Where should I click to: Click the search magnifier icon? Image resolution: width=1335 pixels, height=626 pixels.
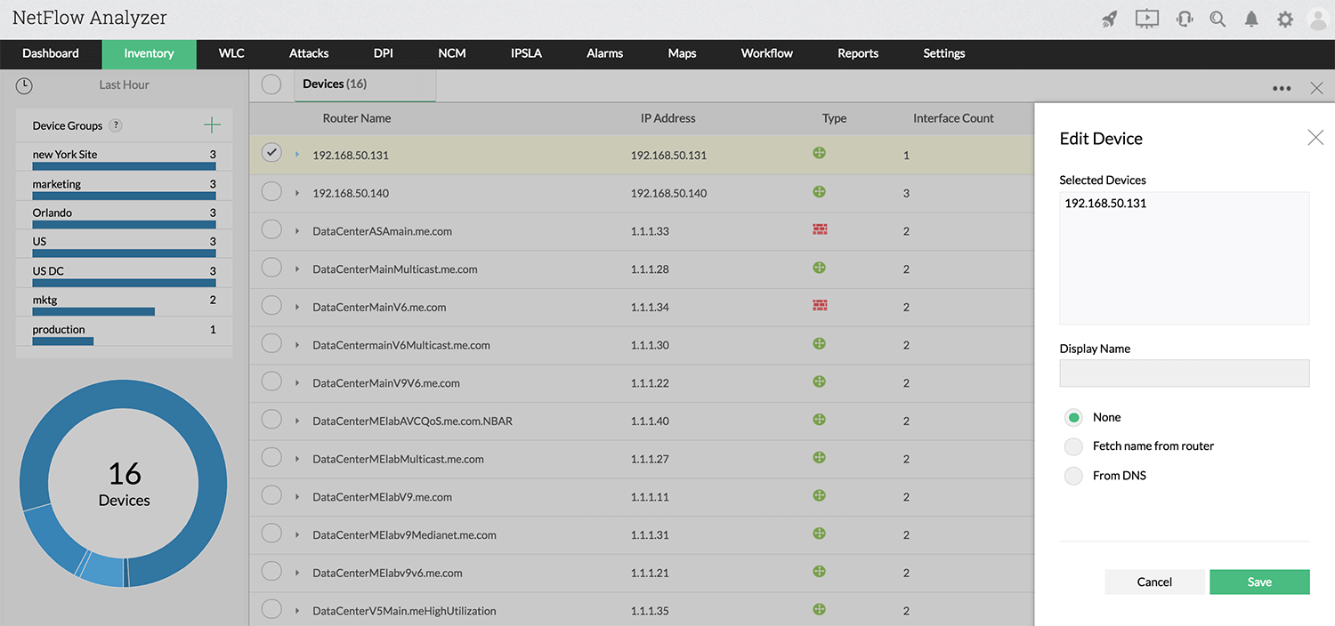point(1218,19)
